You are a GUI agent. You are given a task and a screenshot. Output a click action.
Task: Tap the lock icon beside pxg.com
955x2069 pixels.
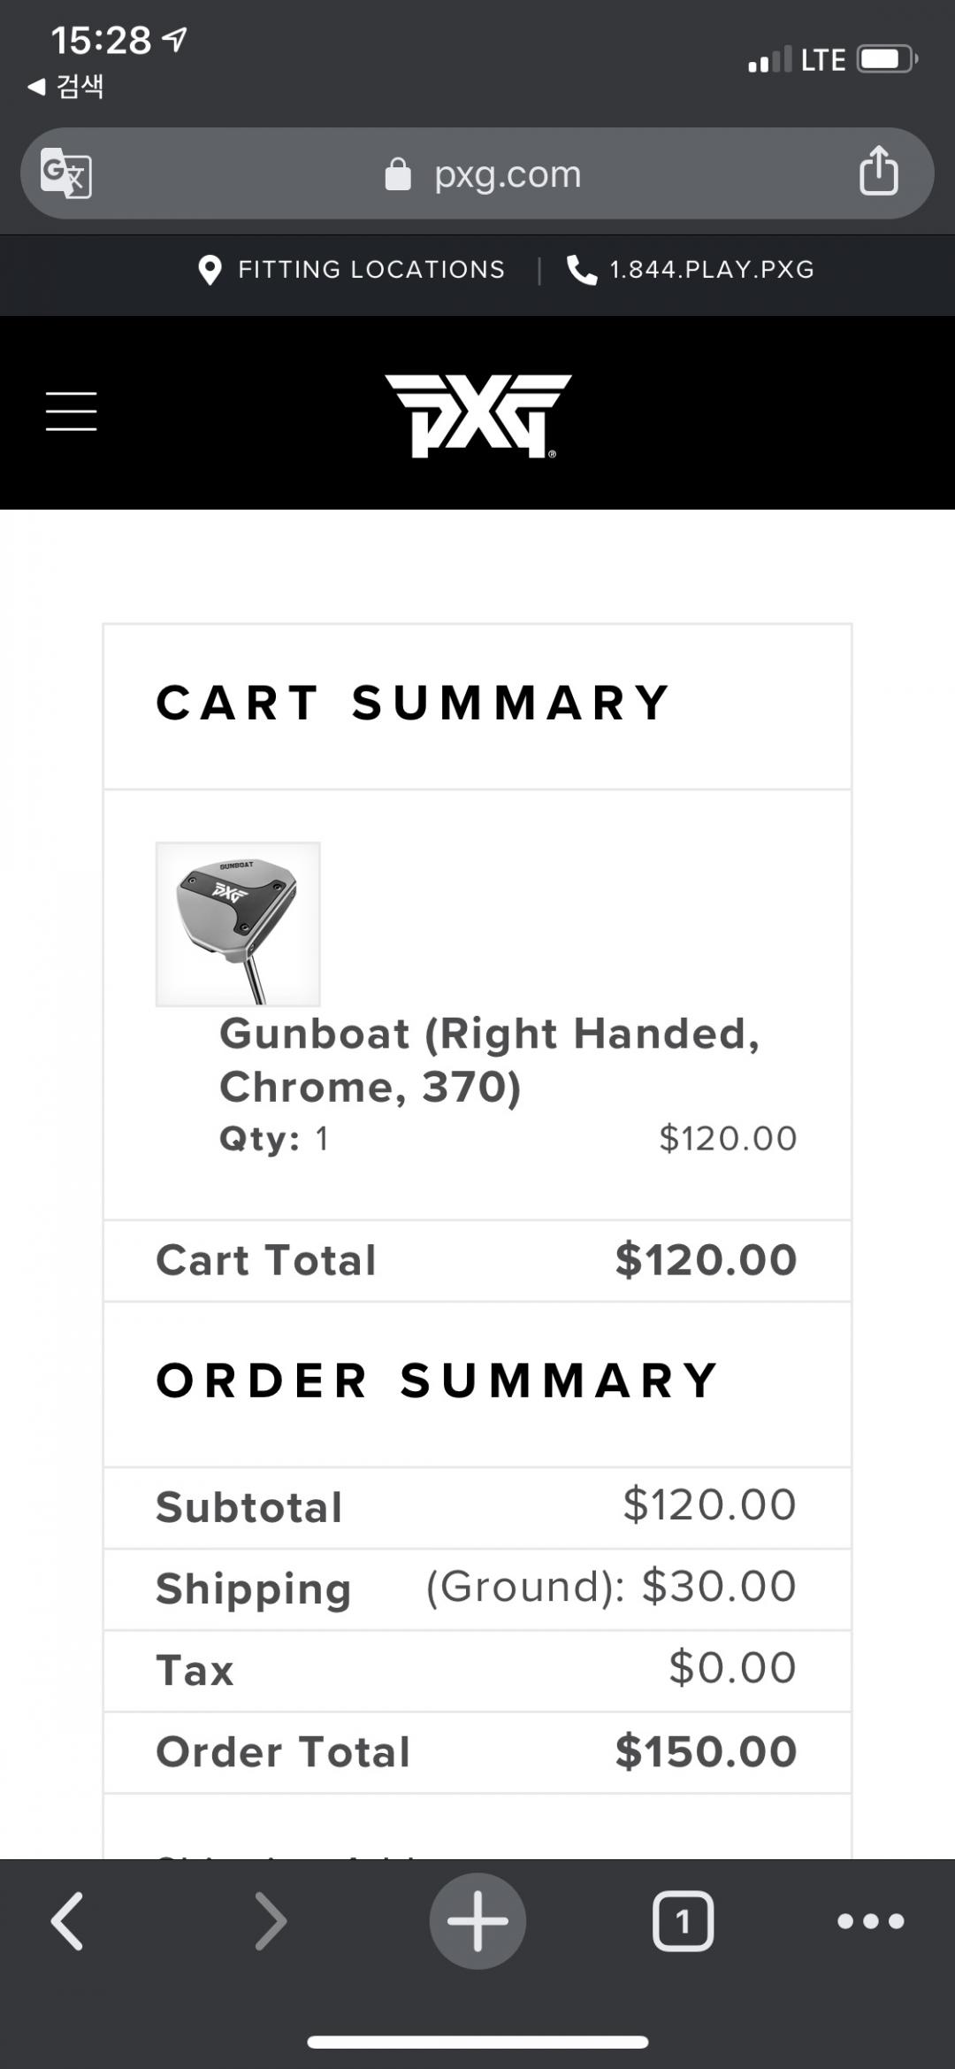pos(398,174)
